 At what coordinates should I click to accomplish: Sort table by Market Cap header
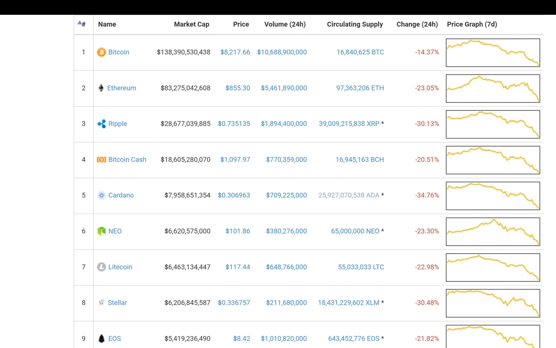tap(192, 24)
